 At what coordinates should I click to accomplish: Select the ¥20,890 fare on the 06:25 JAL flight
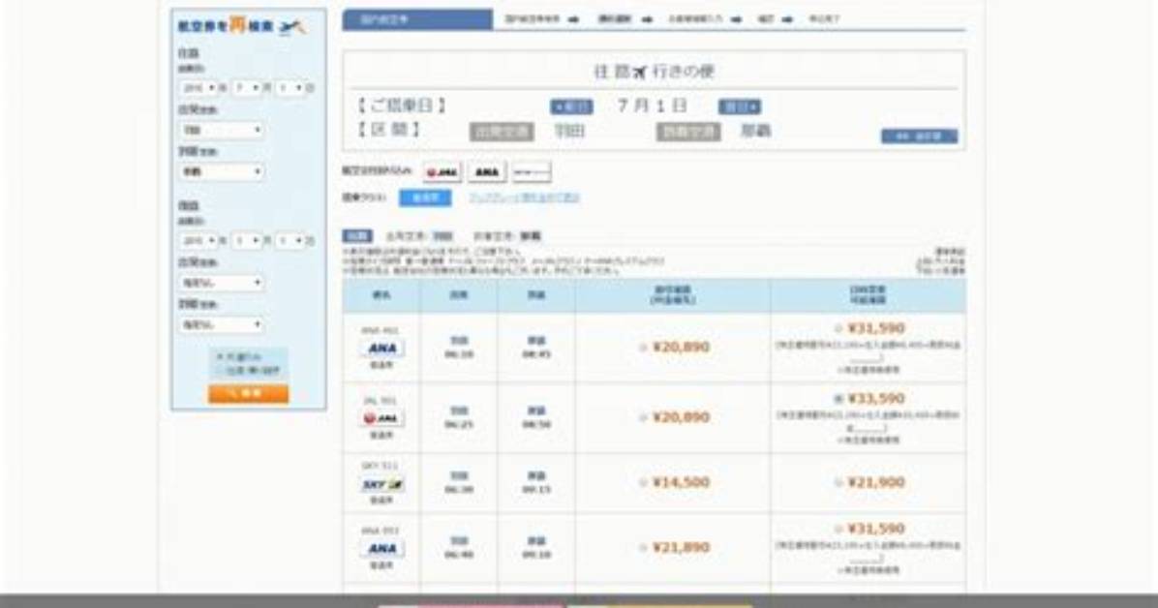point(643,417)
